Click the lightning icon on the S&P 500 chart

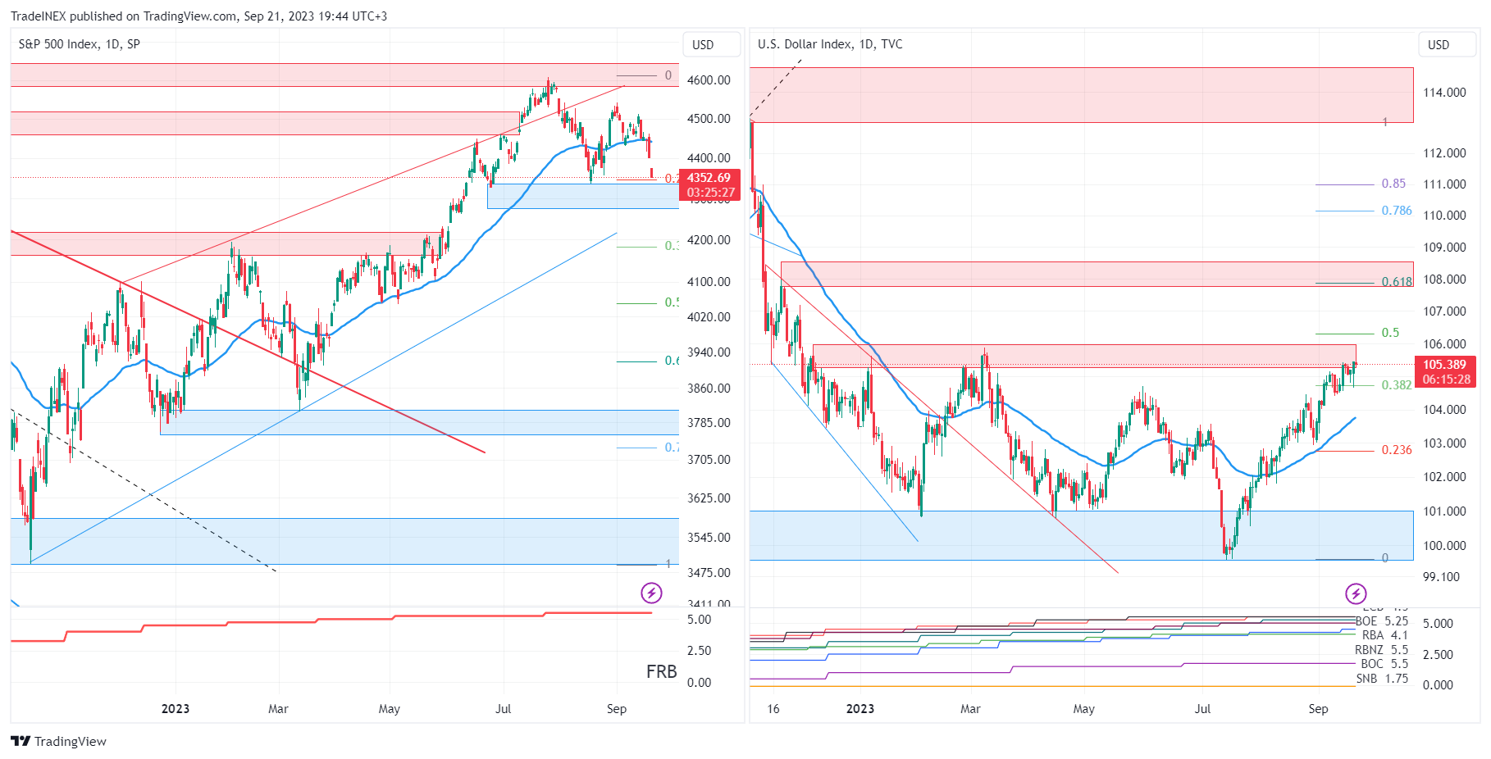(651, 593)
